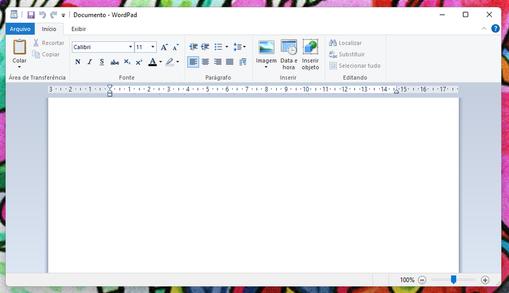The width and height of the screenshot is (509, 293).
Task: Expand the Imagem dropdown arrow
Action: click(x=266, y=67)
